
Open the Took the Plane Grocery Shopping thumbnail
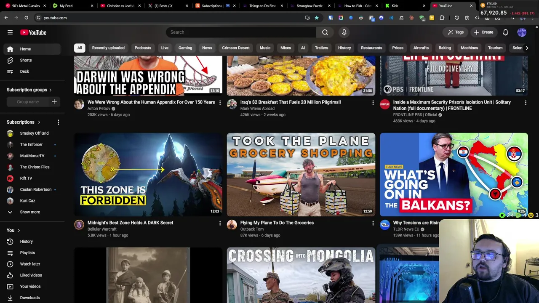(x=301, y=175)
